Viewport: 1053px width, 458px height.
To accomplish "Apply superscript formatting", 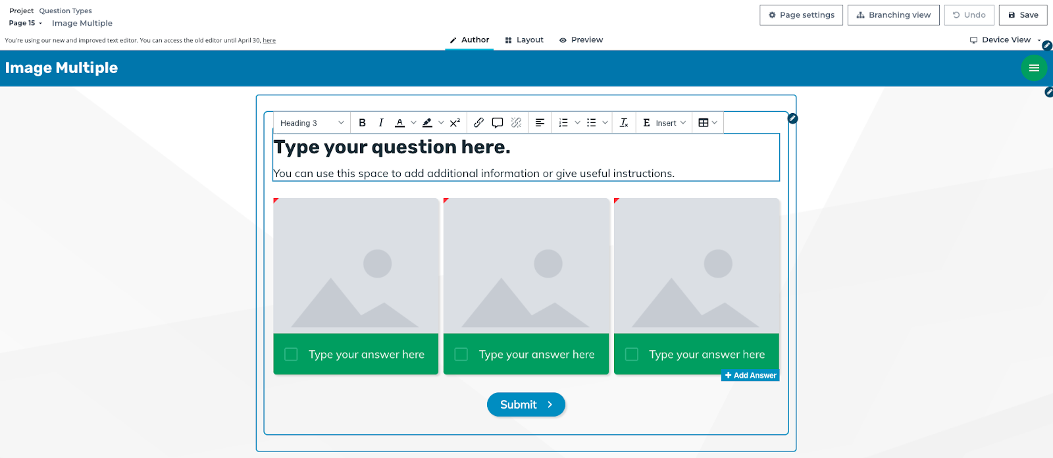I will [455, 123].
